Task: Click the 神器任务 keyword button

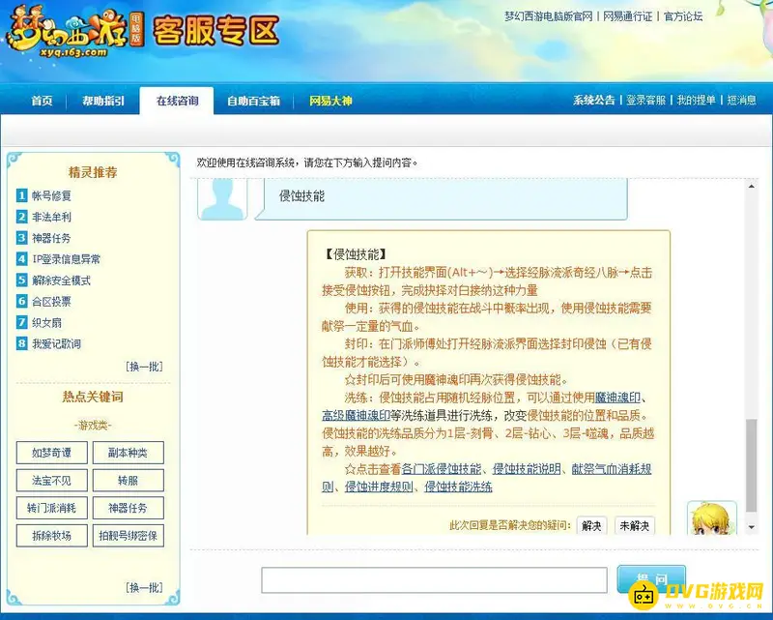Action: coord(129,508)
